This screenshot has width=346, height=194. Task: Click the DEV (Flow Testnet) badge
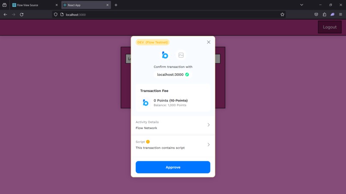point(152,42)
